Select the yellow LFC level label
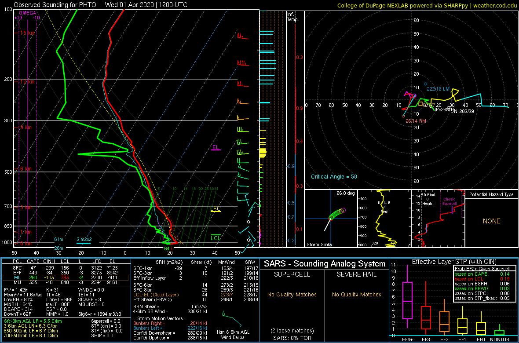 (216, 208)
